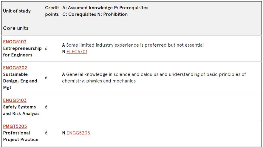This screenshot has width=263, height=147.
Task: Go to the ENGG5205 prohibition link
Action: click(x=78, y=133)
